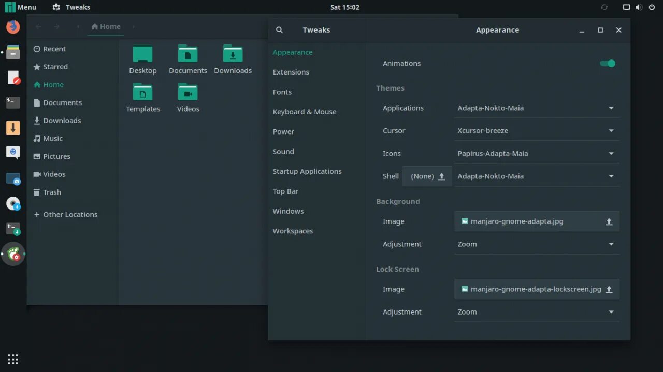Go back in the Files window
Screen dimensions: 663x372
pos(39,26)
